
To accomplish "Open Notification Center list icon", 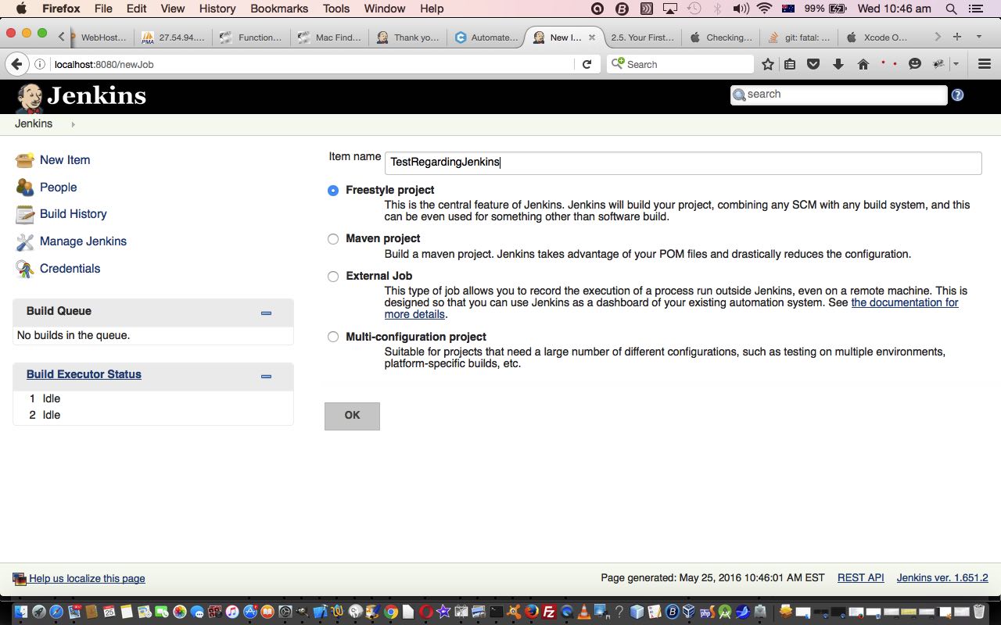I will 976,9.
